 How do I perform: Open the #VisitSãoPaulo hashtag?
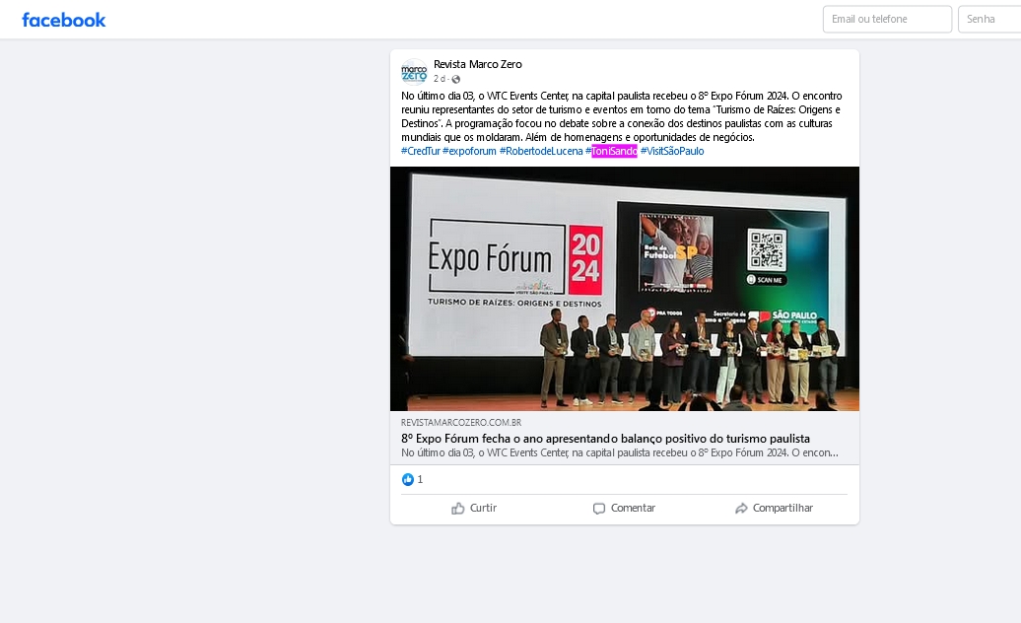click(x=672, y=151)
